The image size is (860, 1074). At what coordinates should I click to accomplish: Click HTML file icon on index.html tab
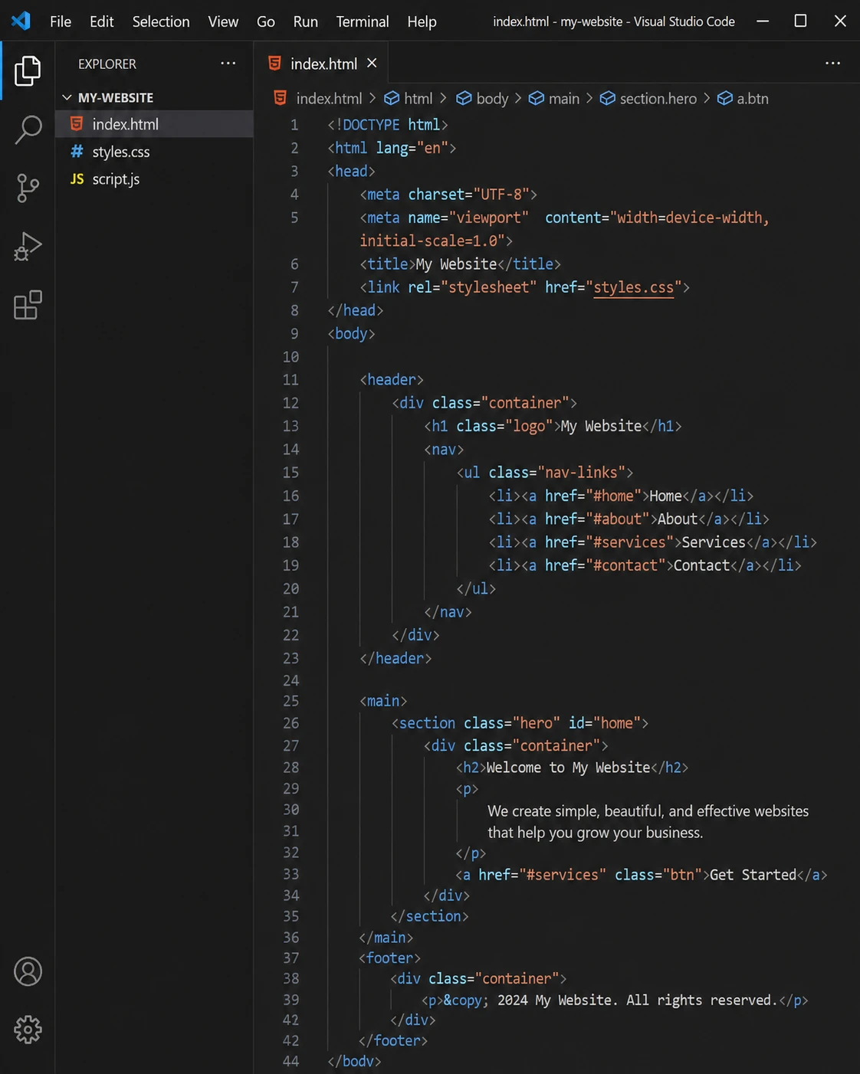pos(274,64)
